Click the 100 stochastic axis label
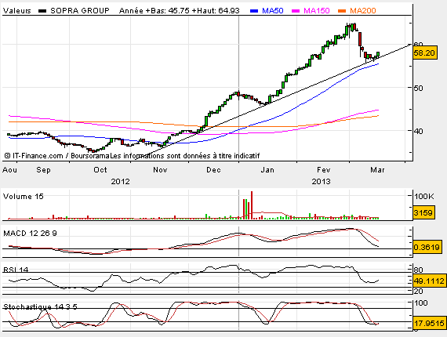The width and height of the screenshot is (447, 337). tap(421, 303)
